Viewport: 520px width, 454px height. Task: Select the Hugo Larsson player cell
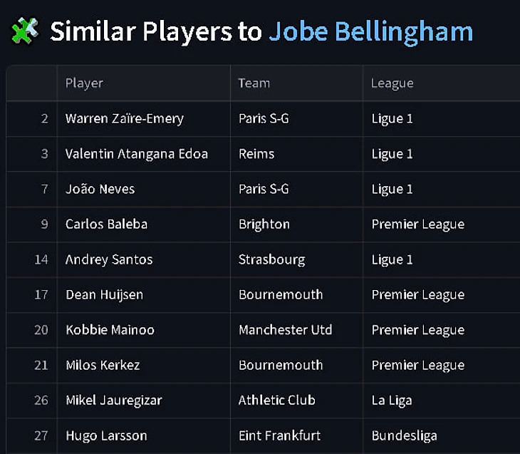[106, 435]
